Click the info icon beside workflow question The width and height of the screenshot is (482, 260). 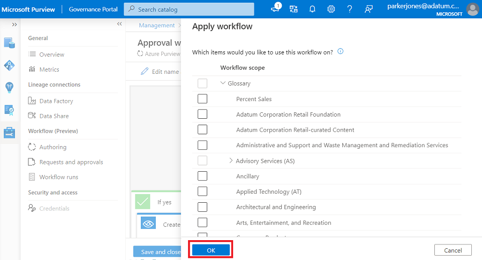[x=340, y=51]
